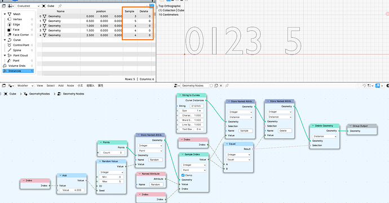Open the Modifier type dropdown
This screenshot has height=203, width=389.
(25, 85)
